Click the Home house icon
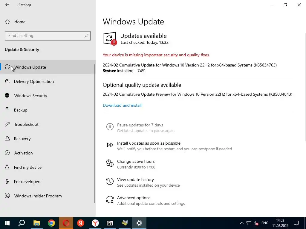The width and height of the screenshot is (306, 229). click(7, 21)
